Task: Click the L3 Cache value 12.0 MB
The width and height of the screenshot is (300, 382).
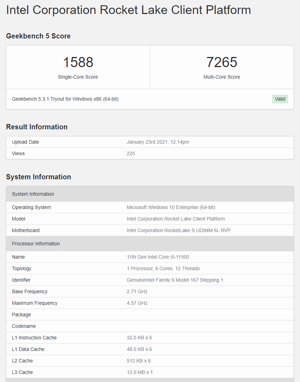Action: (x=140, y=372)
